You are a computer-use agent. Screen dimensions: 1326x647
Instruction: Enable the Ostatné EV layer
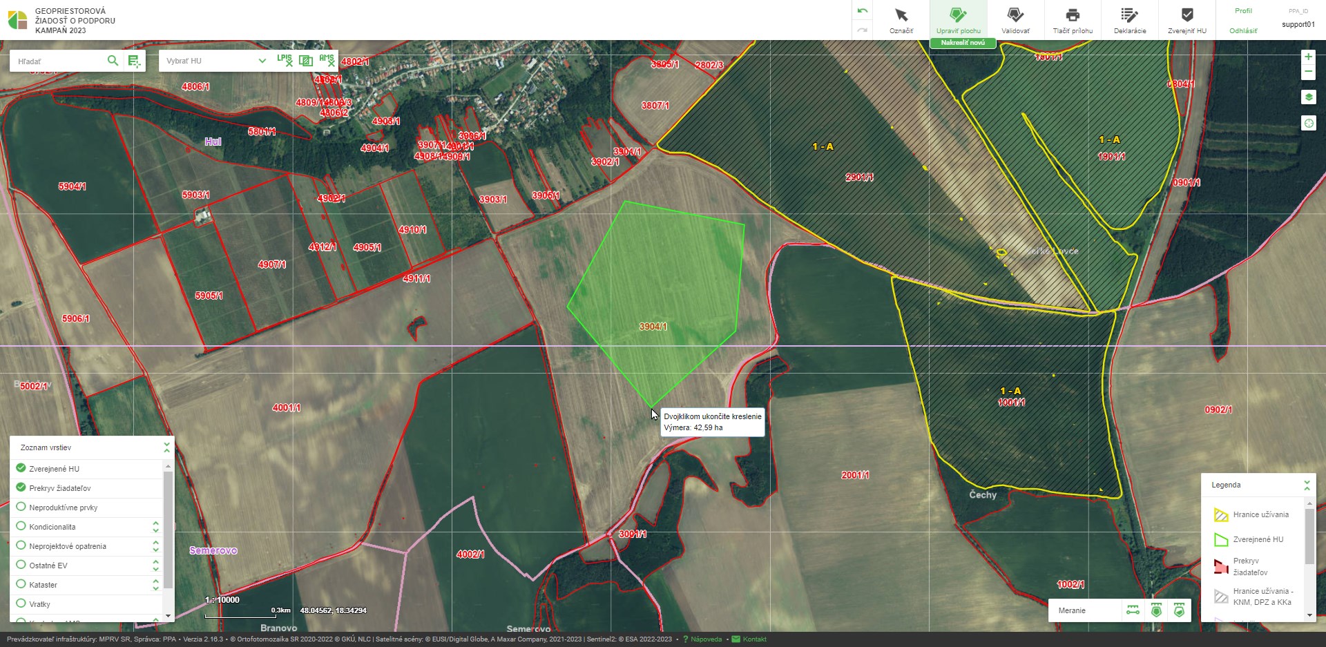(x=21, y=565)
